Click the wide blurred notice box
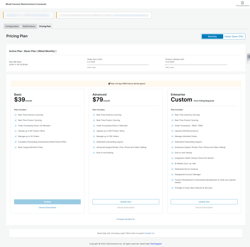The height and width of the screenshot is (247, 250). [104, 15]
